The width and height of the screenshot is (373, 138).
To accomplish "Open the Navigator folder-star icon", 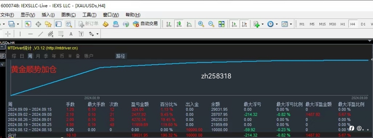I will tap(48, 24).
